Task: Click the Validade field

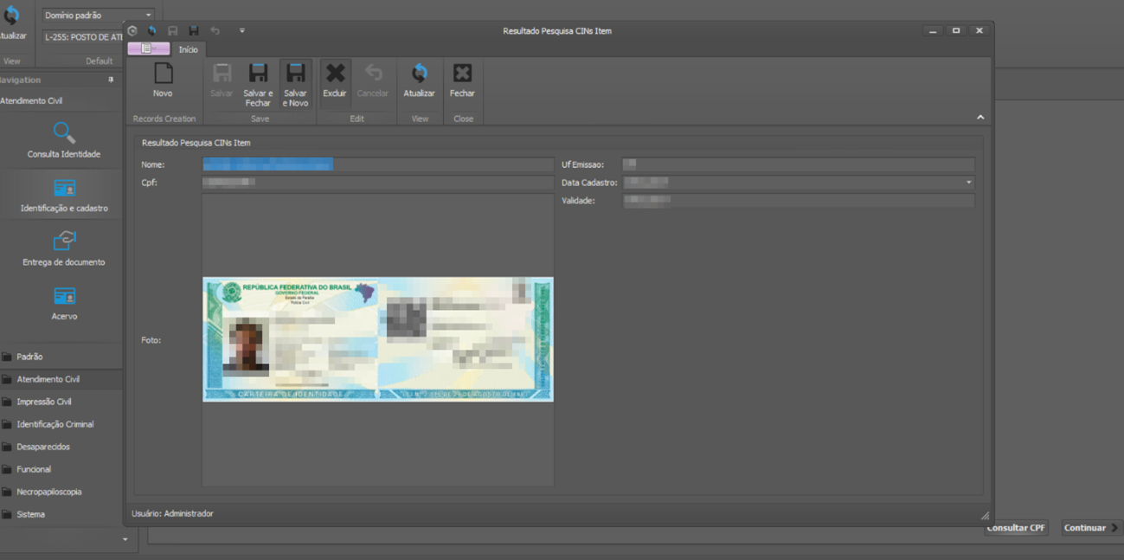Action: click(x=799, y=201)
